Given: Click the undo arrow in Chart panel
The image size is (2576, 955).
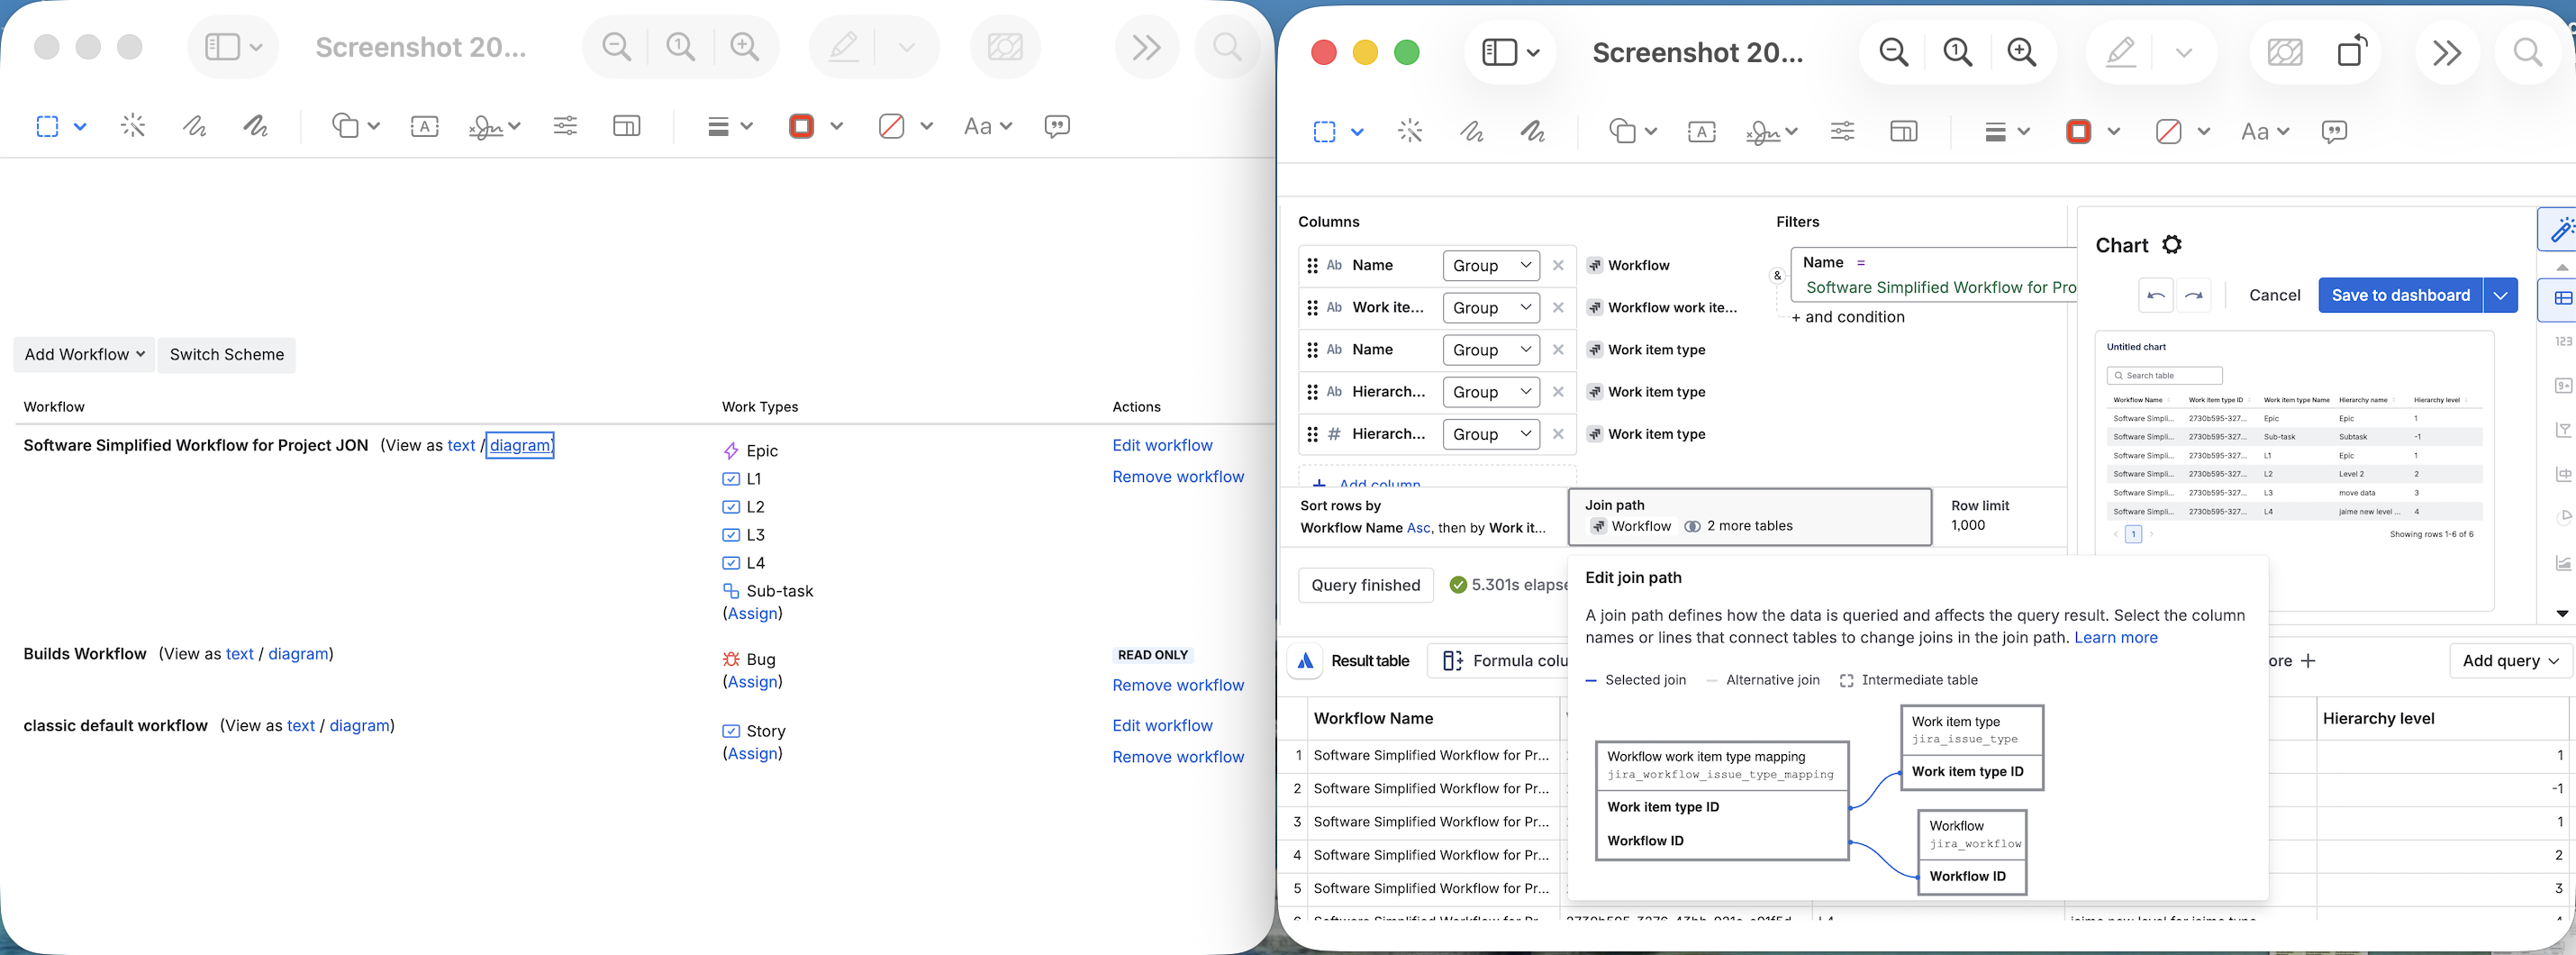Looking at the screenshot, I should coord(2155,295).
